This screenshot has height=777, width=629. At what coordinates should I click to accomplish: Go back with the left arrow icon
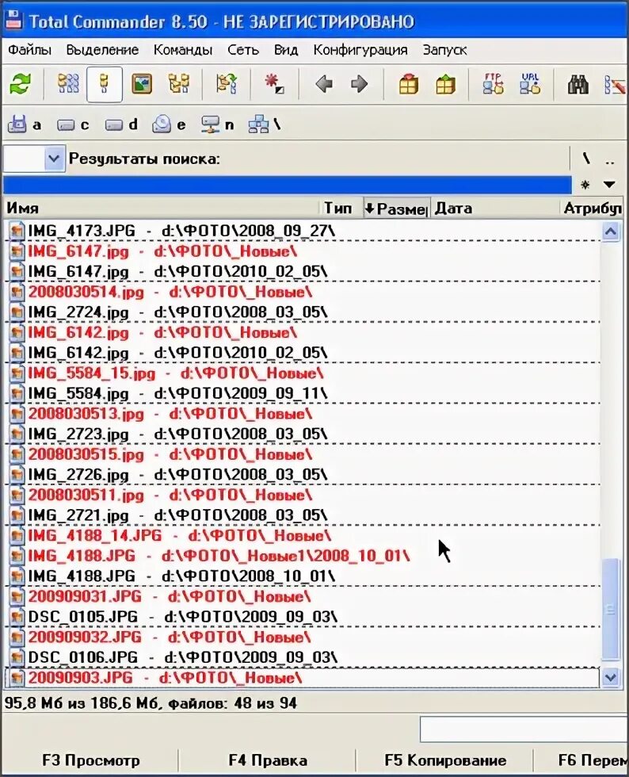pos(324,84)
